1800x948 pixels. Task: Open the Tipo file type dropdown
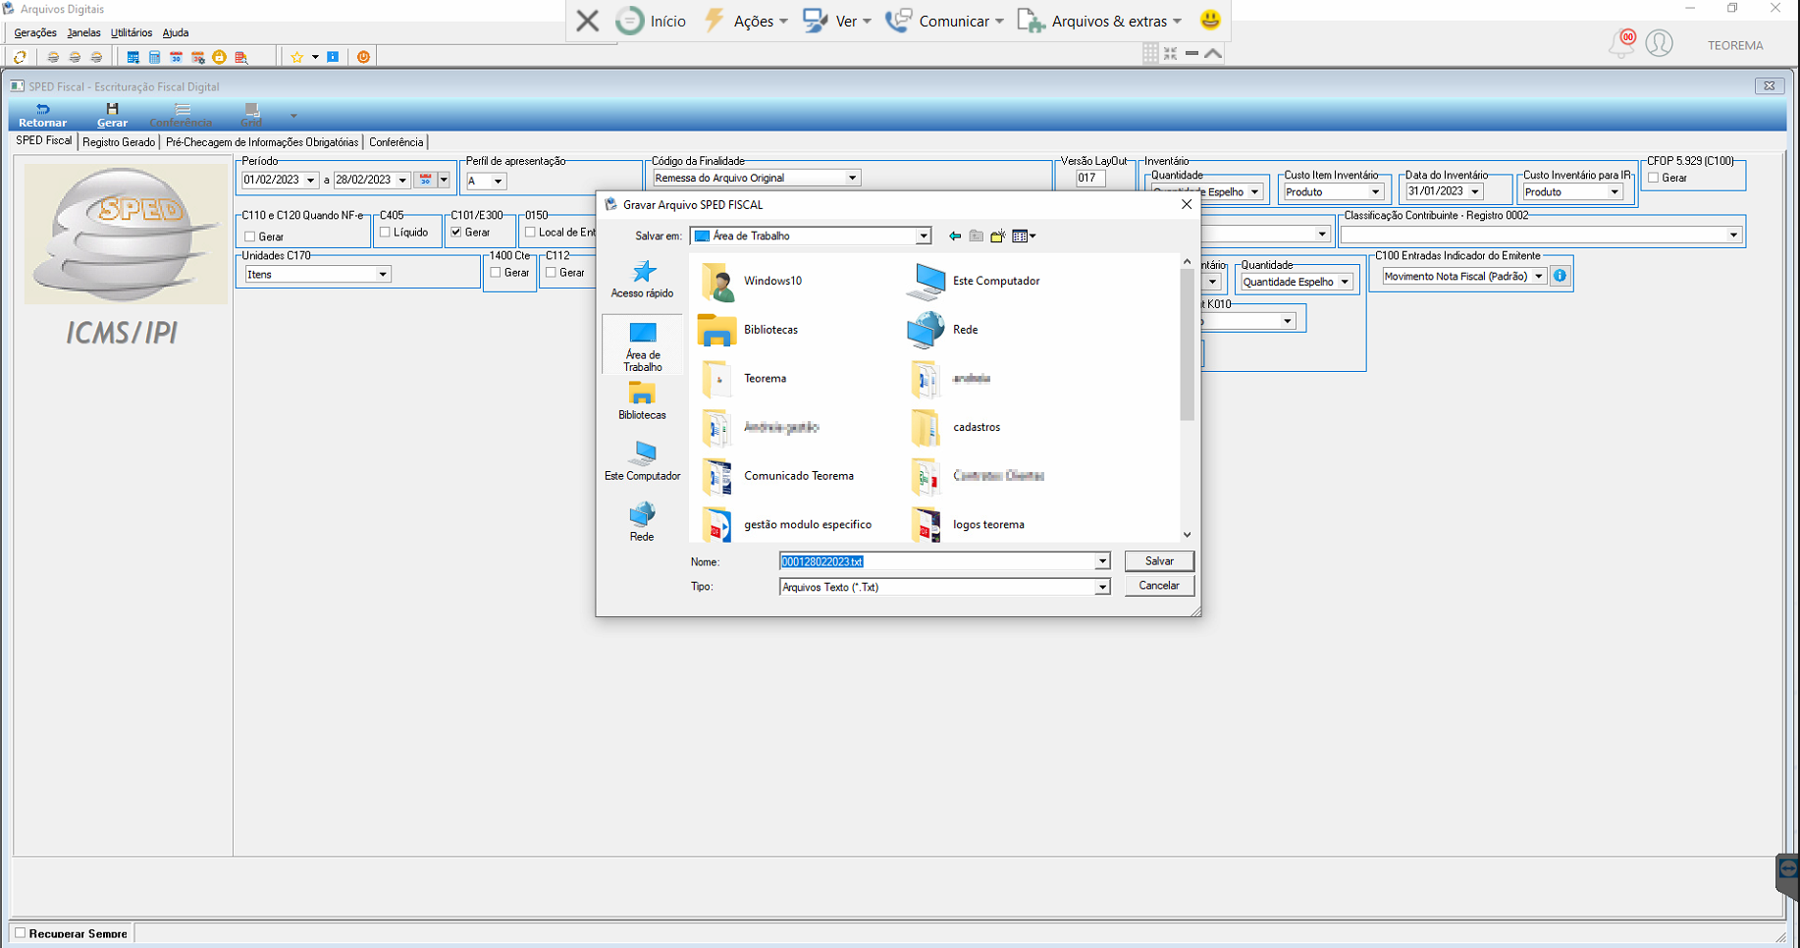point(1102,587)
